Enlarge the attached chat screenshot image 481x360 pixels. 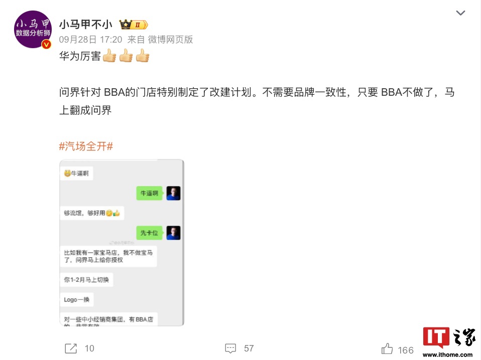pos(122,243)
